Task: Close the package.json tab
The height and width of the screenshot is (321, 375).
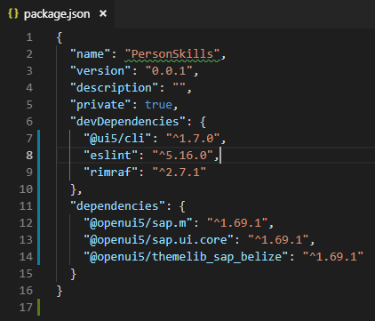Action: point(103,13)
